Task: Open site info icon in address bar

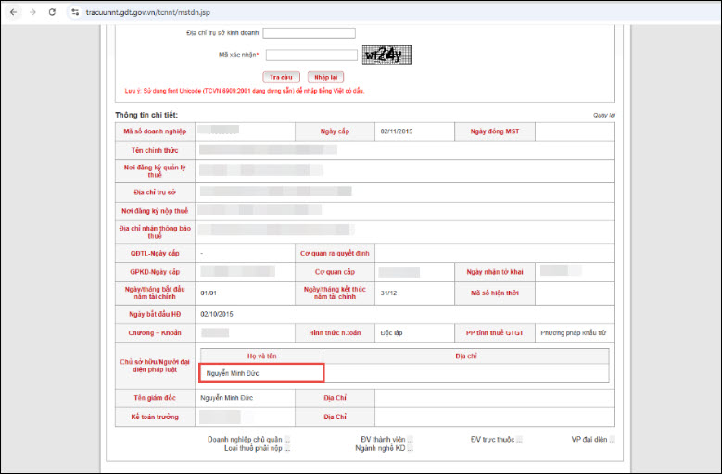Action: pos(73,12)
